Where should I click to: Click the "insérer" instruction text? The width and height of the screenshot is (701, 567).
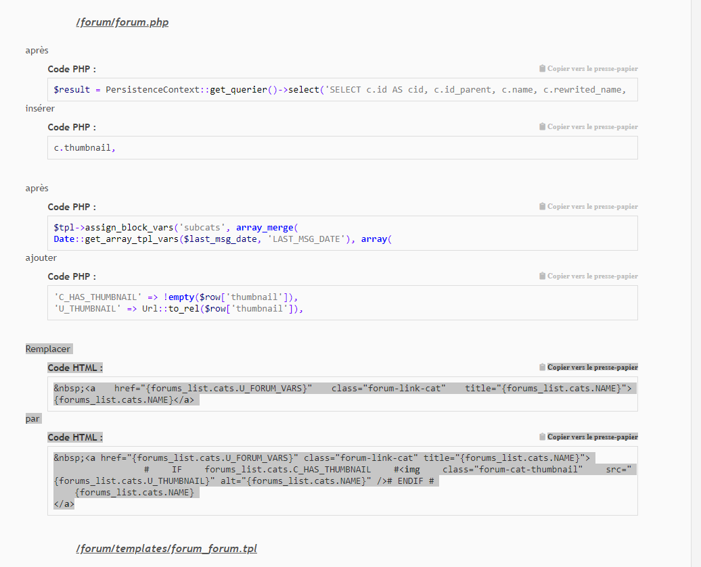[40, 109]
